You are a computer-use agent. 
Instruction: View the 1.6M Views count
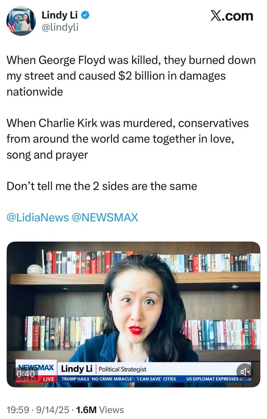coord(100,410)
